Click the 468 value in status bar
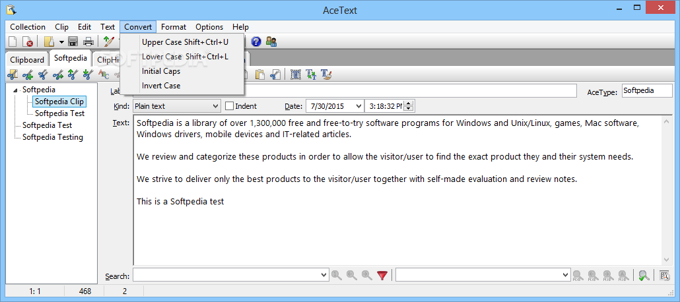 click(x=85, y=291)
